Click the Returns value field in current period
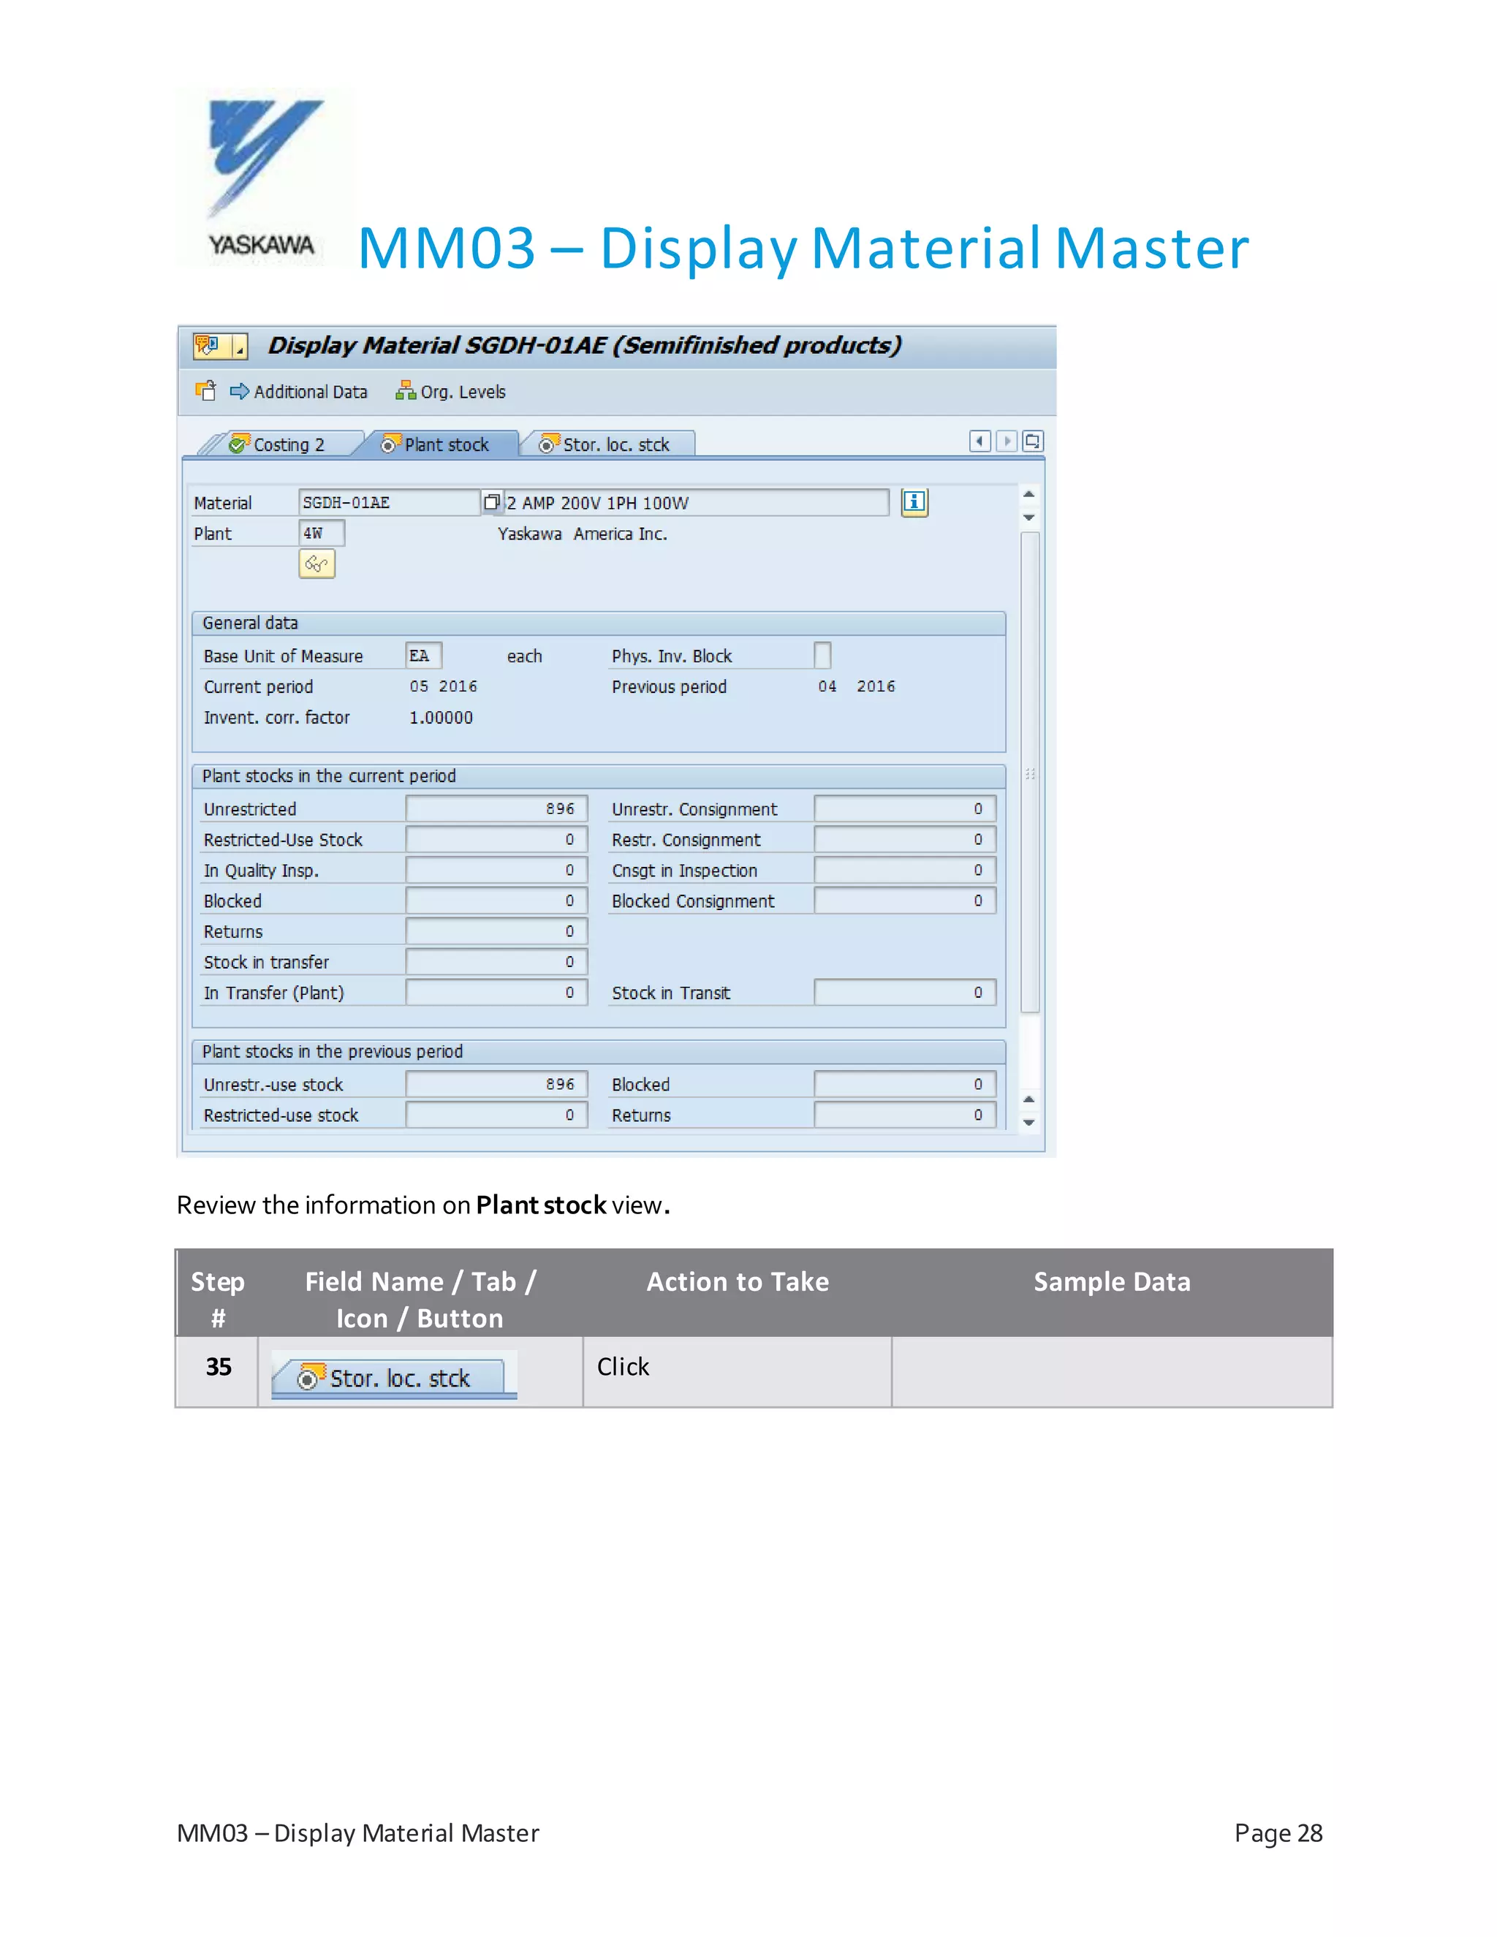1497x1937 pixels. 496,932
